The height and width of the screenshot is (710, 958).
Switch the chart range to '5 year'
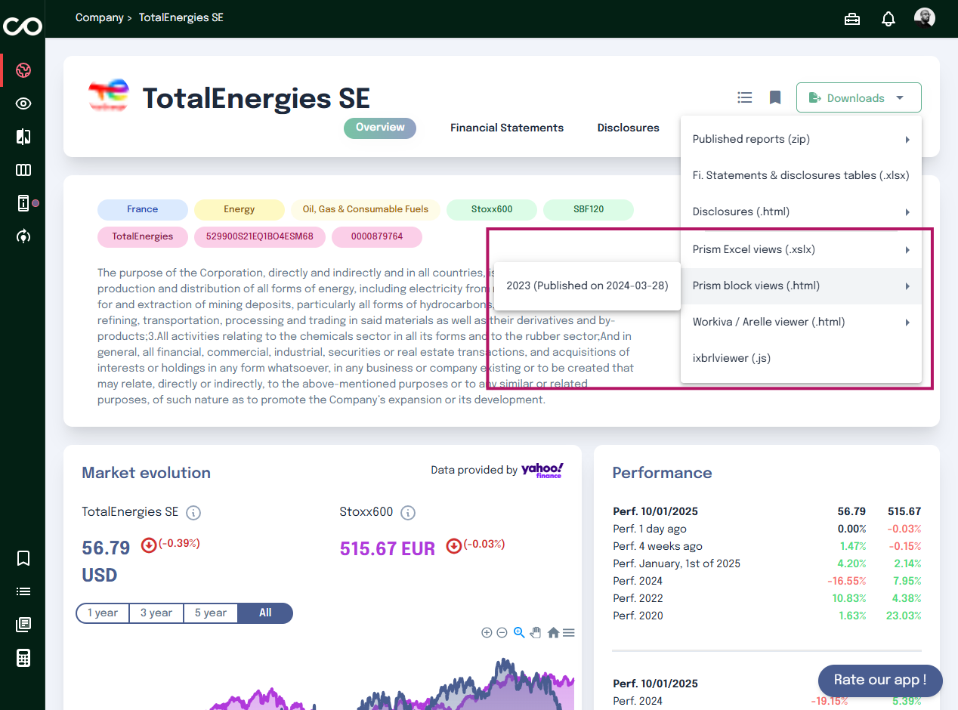(x=210, y=613)
